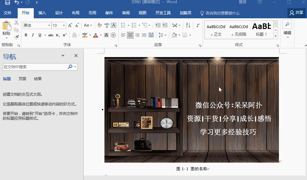Apply subscript x₂ formatting
This screenshot has height=180, width=307.
click(x=58, y=35)
